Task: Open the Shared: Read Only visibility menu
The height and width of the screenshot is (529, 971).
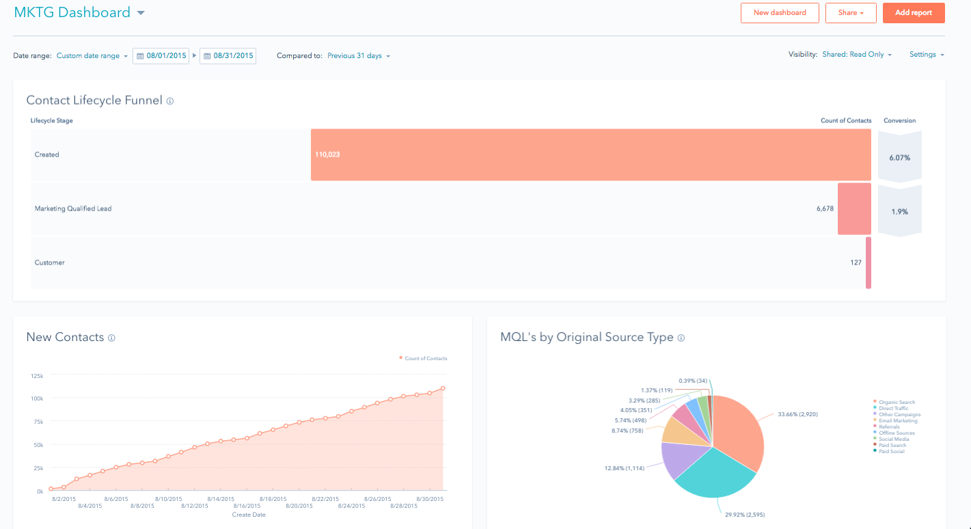Action: point(856,55)
